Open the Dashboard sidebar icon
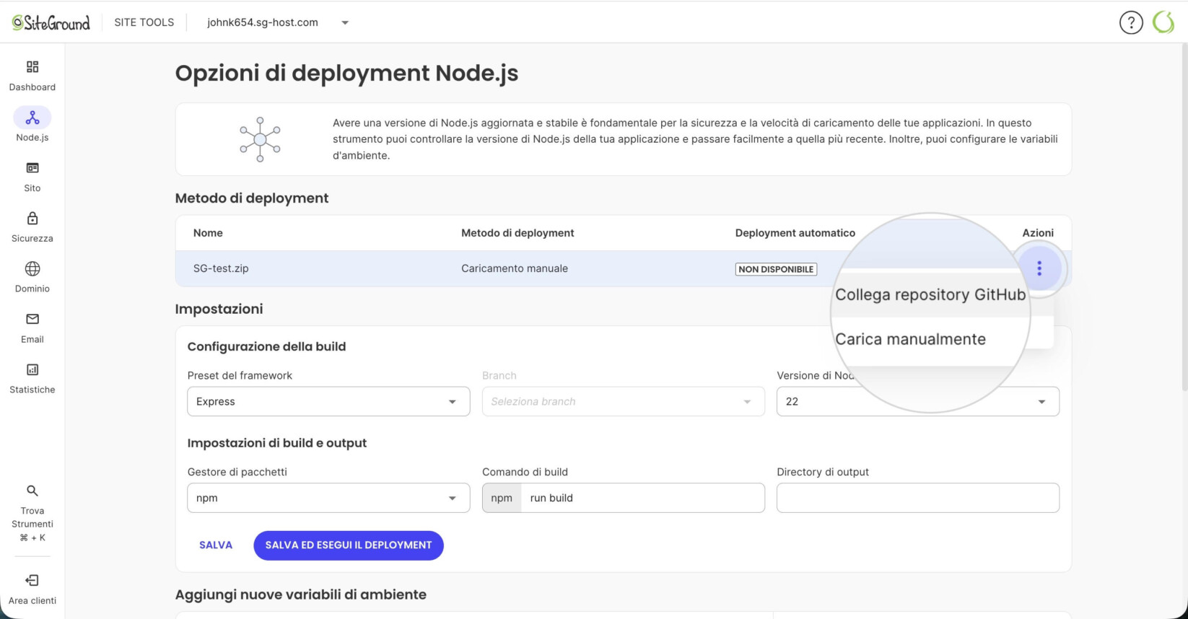This screenshot has width=1188, height=619. 32,67
